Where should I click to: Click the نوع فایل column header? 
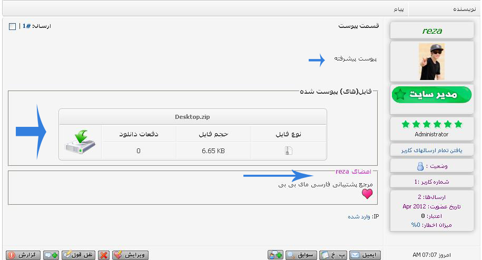(288, 134)
